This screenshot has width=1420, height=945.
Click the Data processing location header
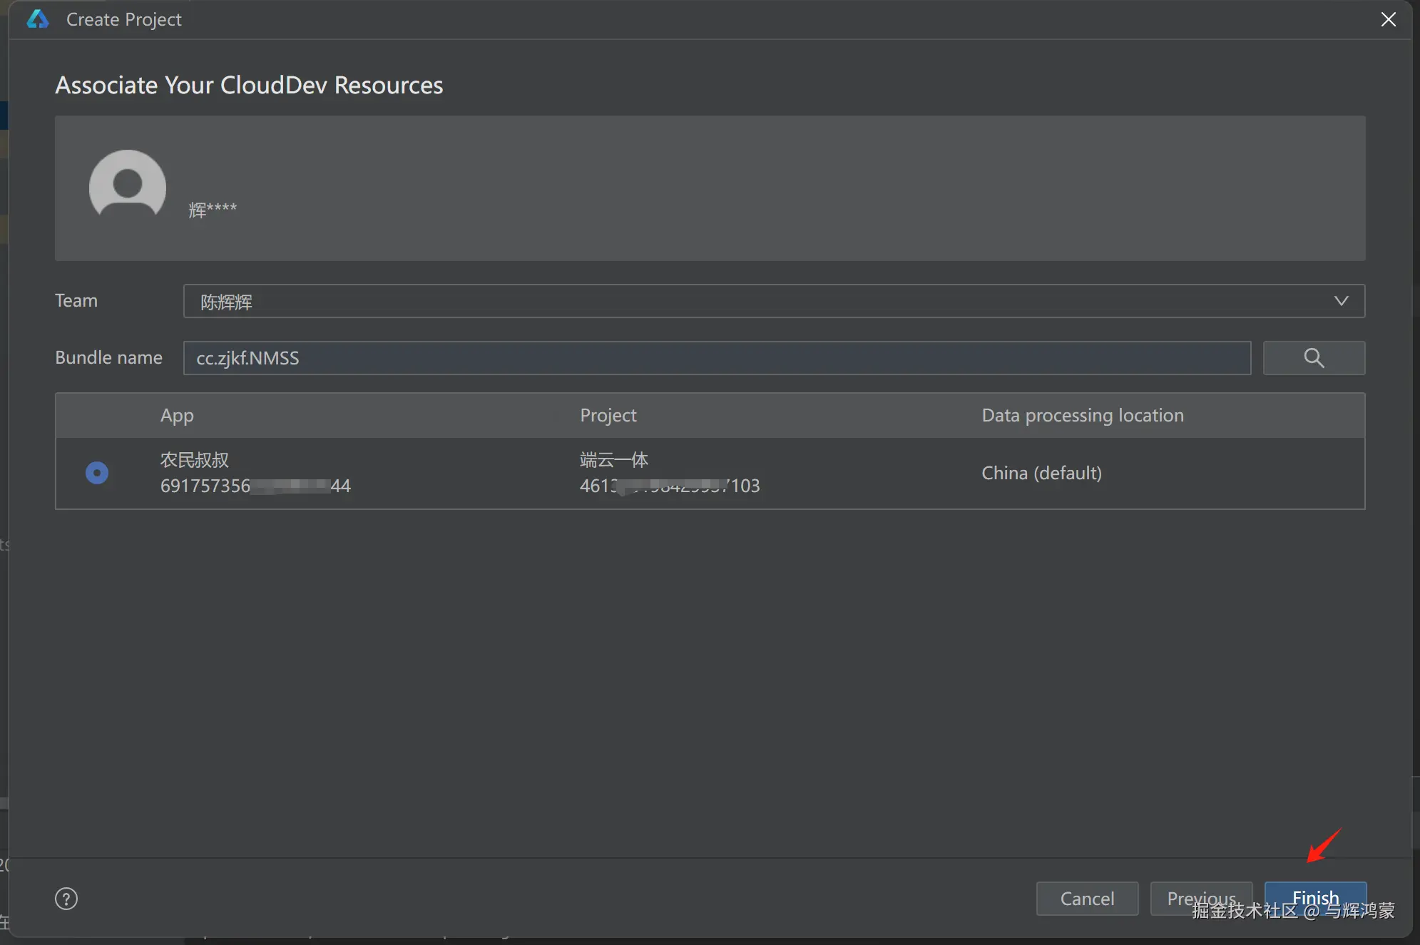(1082, 415)
